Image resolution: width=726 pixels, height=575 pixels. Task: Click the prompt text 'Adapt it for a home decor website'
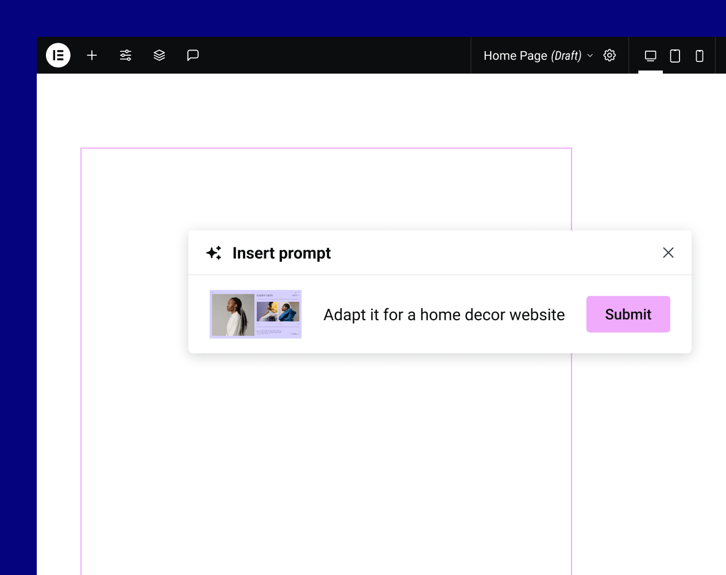[443, 315]
